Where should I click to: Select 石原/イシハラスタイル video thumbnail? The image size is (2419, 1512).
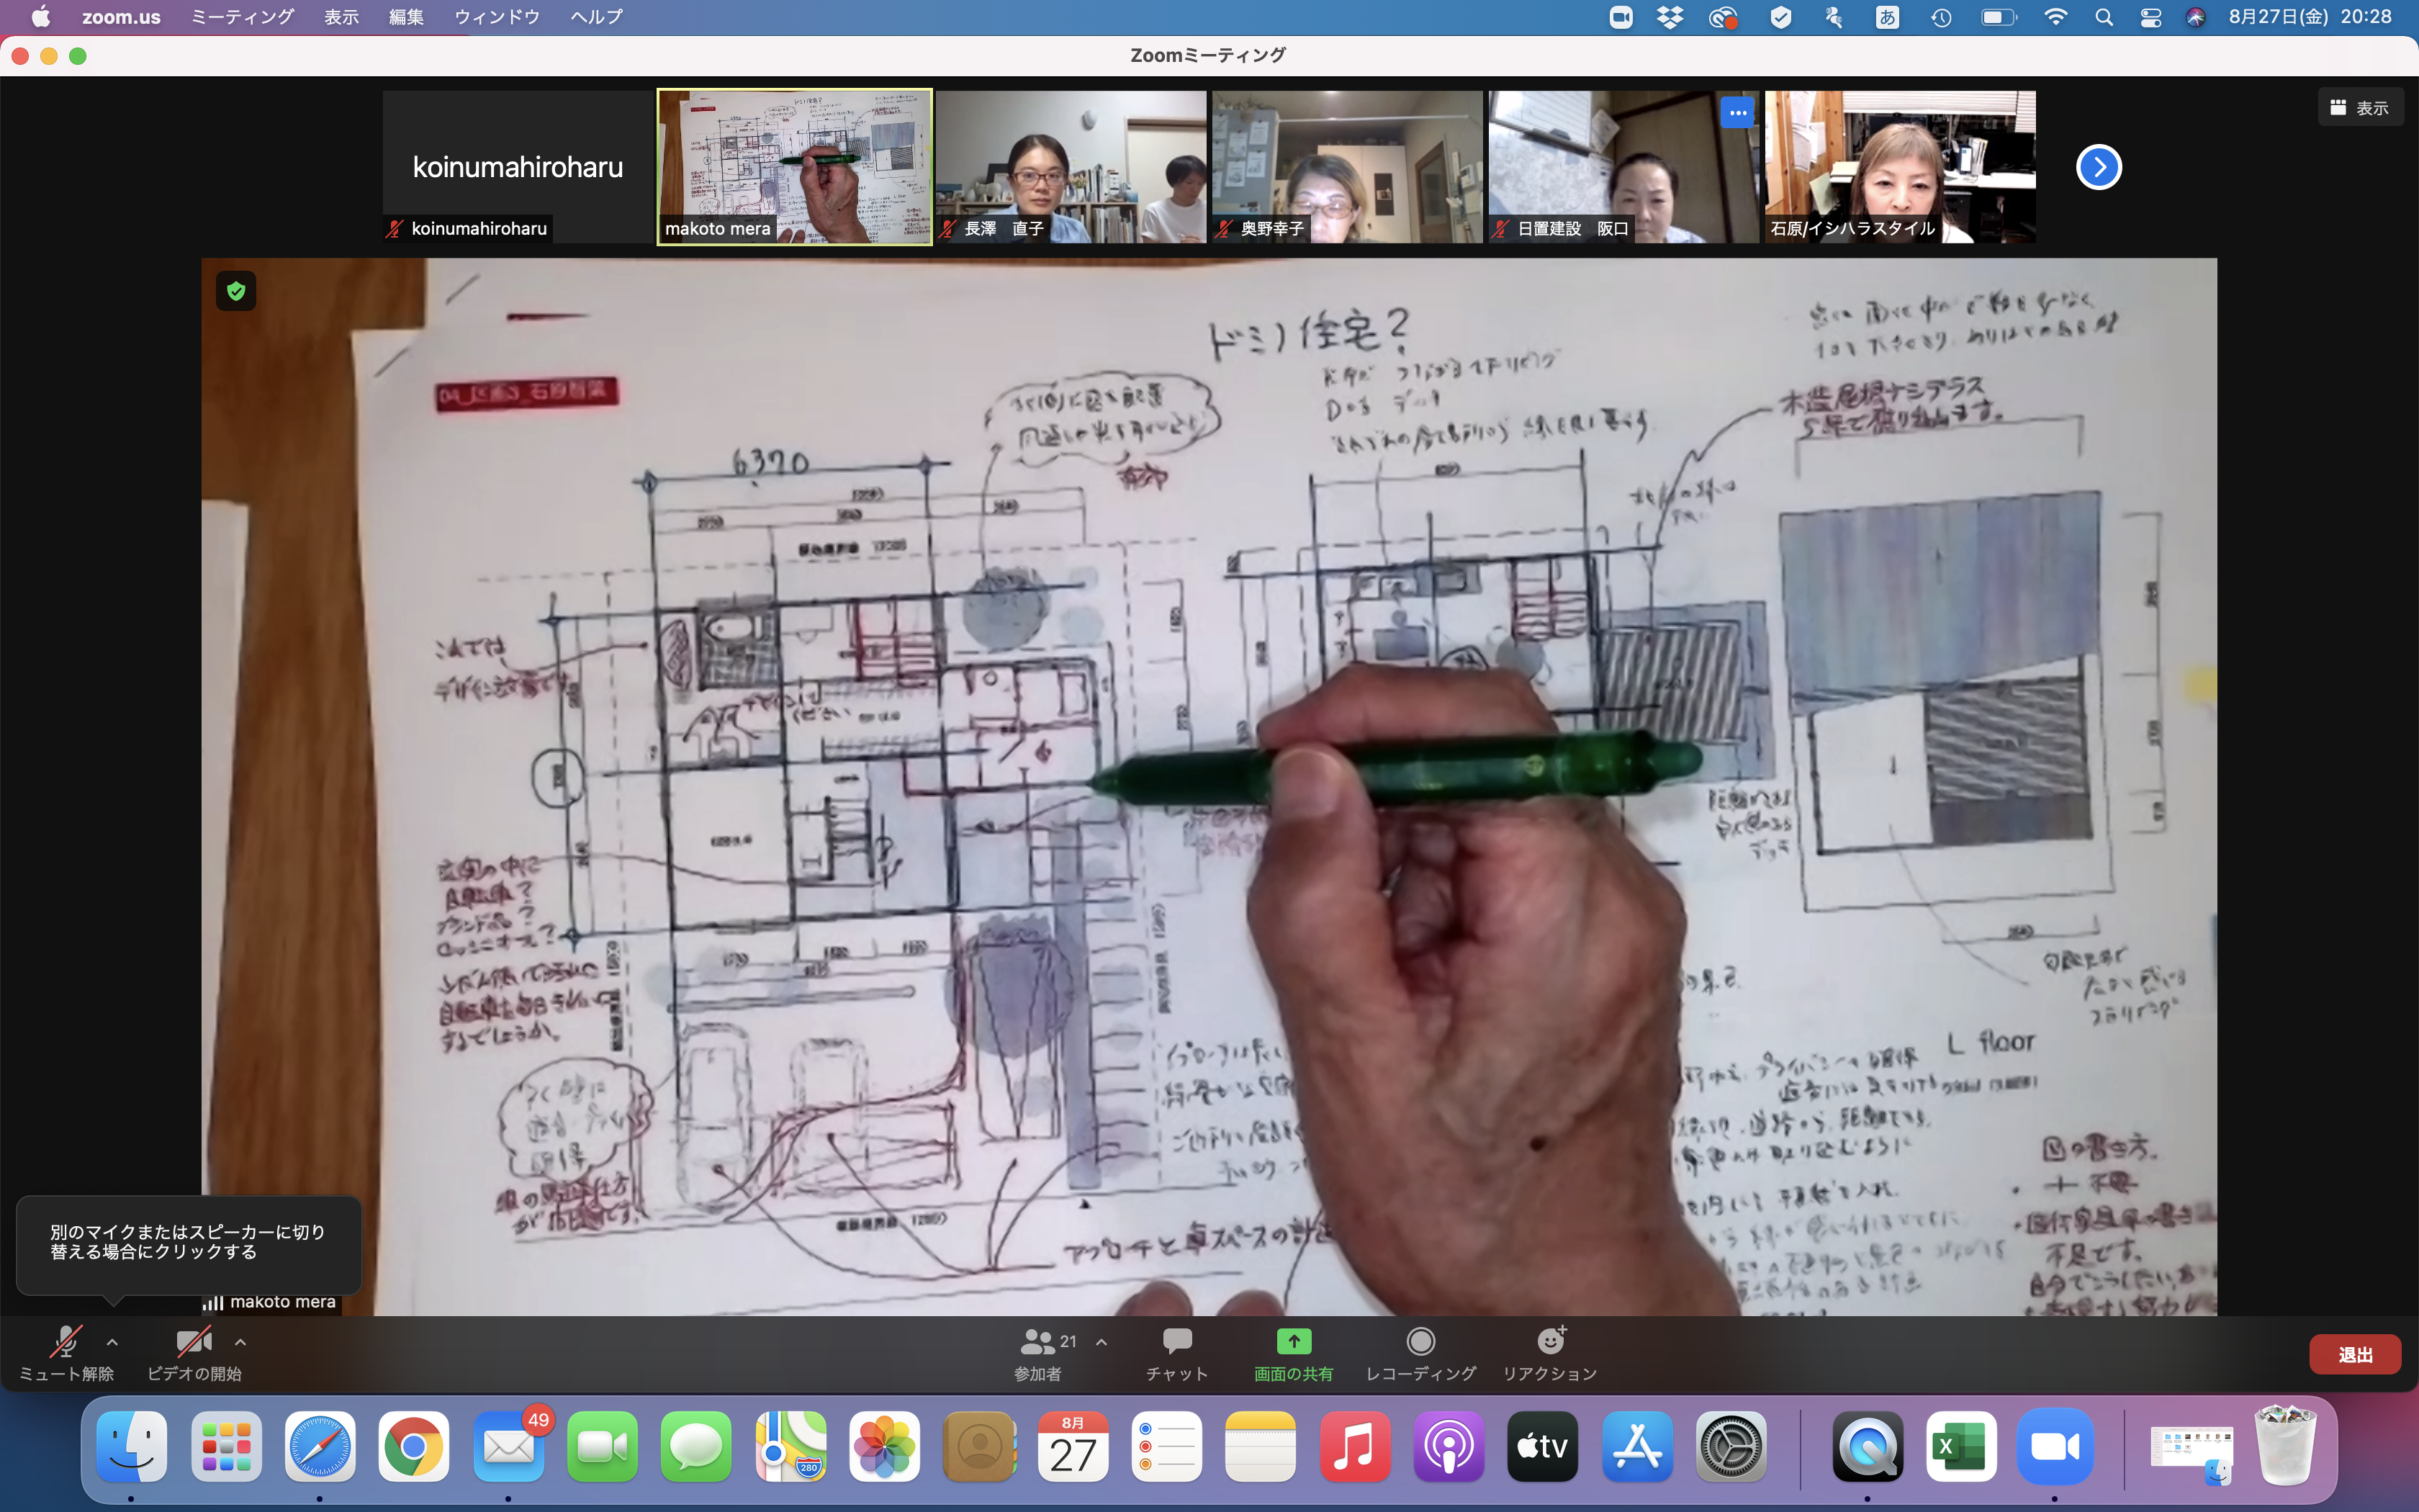pyautogui.click(x=1900, y=167)
